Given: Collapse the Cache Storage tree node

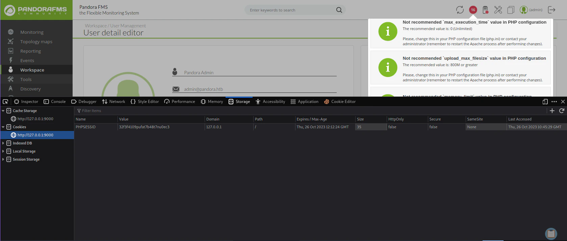Looking at the screenshot, I should (x=3, y=111).
